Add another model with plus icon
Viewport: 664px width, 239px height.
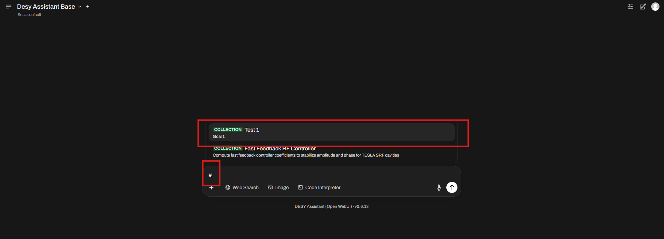(x=88, y=7)
